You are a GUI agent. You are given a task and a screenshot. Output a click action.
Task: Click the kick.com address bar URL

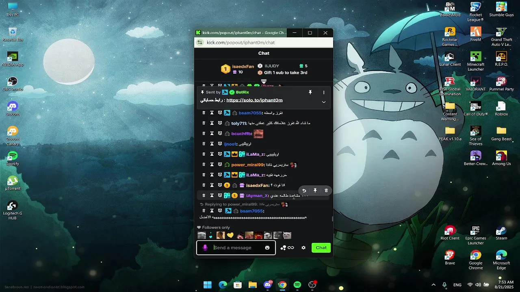[x=240, y=42]
